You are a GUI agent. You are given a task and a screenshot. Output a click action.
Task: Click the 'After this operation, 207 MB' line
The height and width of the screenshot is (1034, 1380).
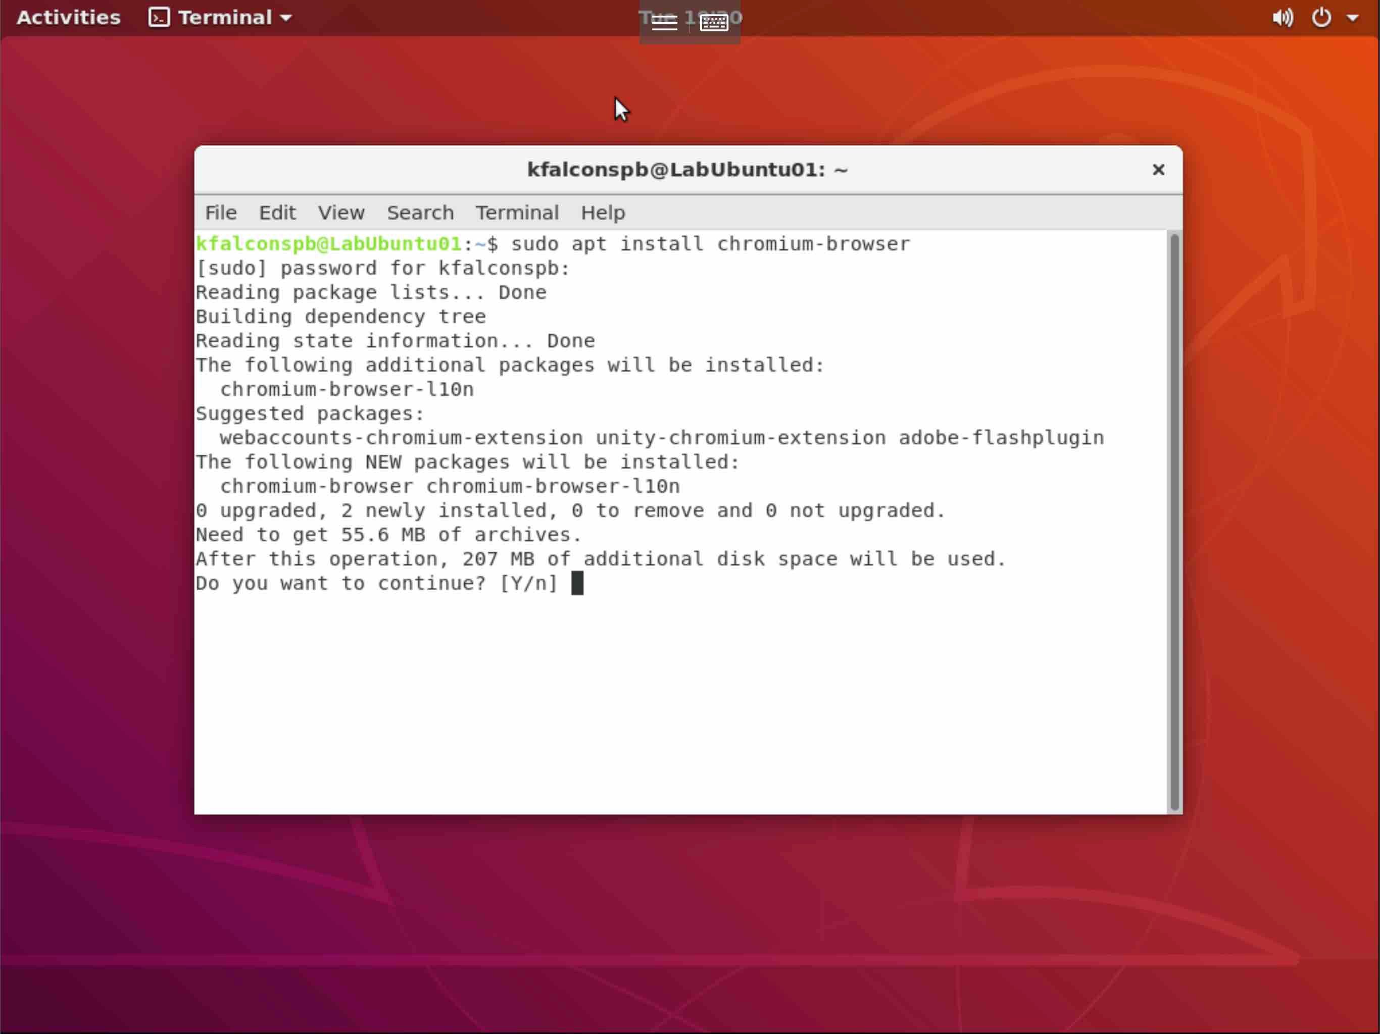coord(601,559)
